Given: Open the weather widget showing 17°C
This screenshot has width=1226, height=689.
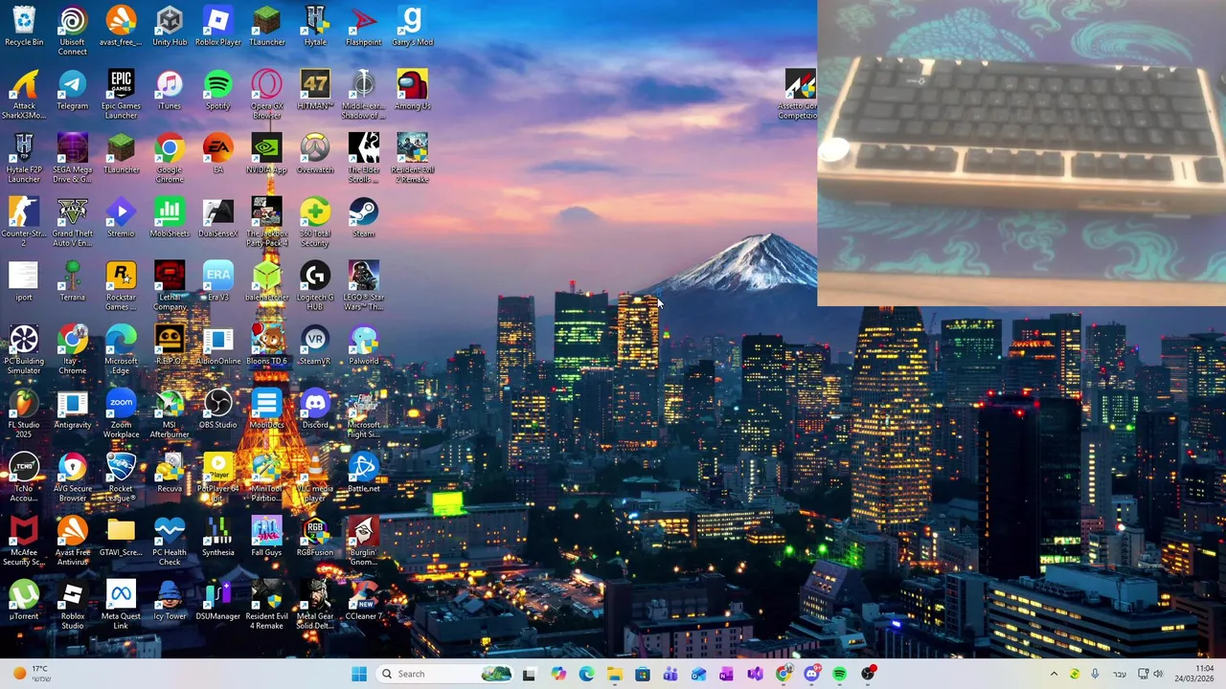Looking at the screenshot, I should [31, 674].
